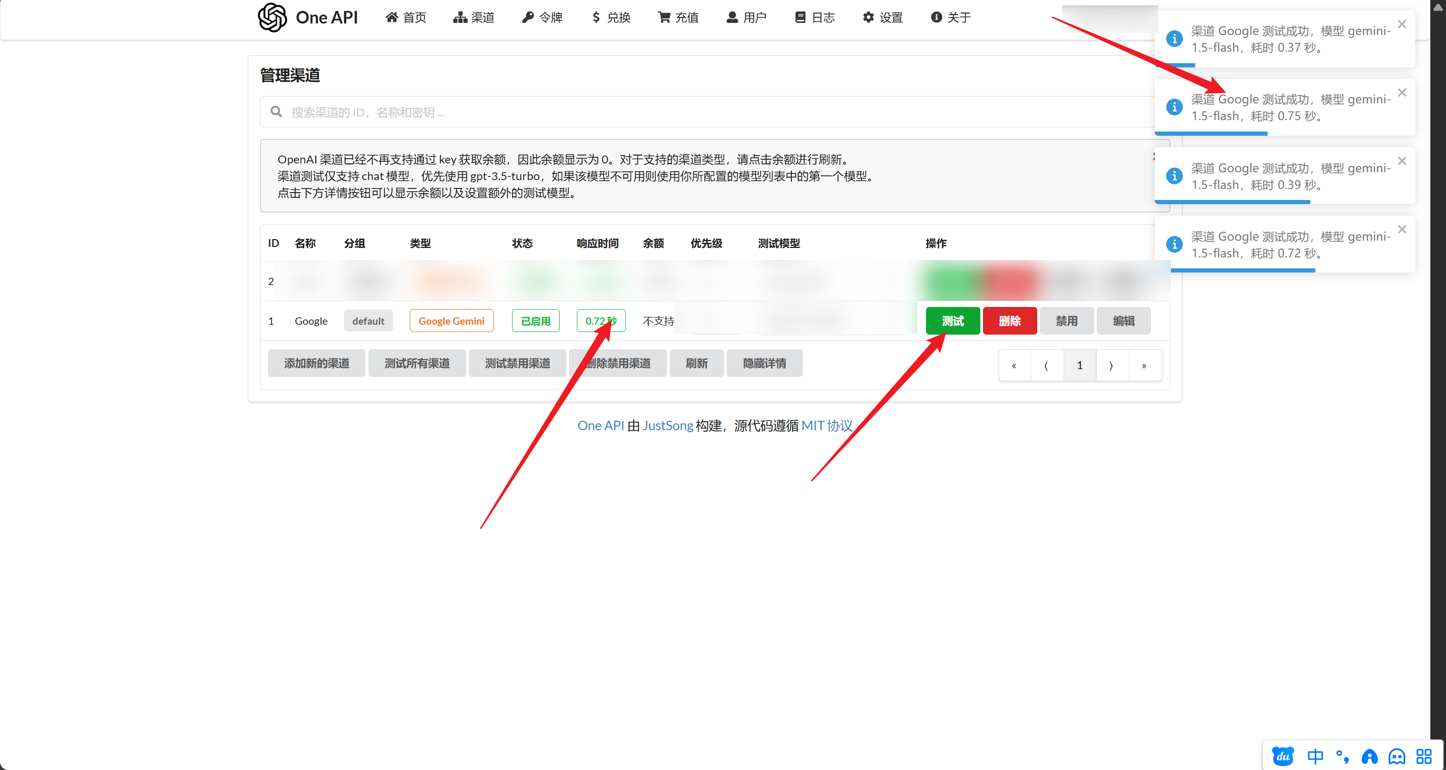Viewport: 1446px width, 770px height.
Task: Open the 令牌 menu item
Action: pos(542,17)
